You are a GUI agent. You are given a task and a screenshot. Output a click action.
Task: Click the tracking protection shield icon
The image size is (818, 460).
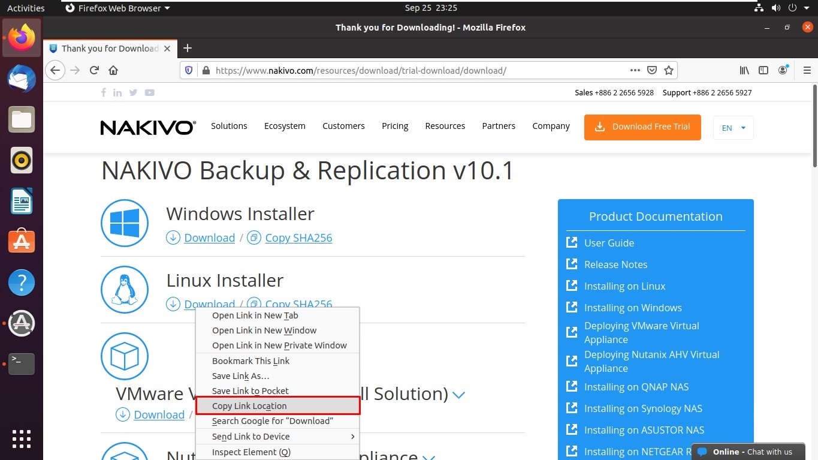pos(189,70)
